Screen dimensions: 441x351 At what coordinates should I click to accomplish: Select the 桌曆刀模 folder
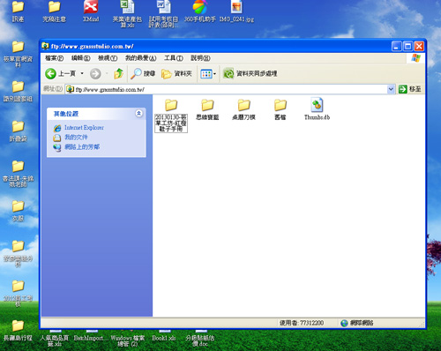tap(244, 109)
